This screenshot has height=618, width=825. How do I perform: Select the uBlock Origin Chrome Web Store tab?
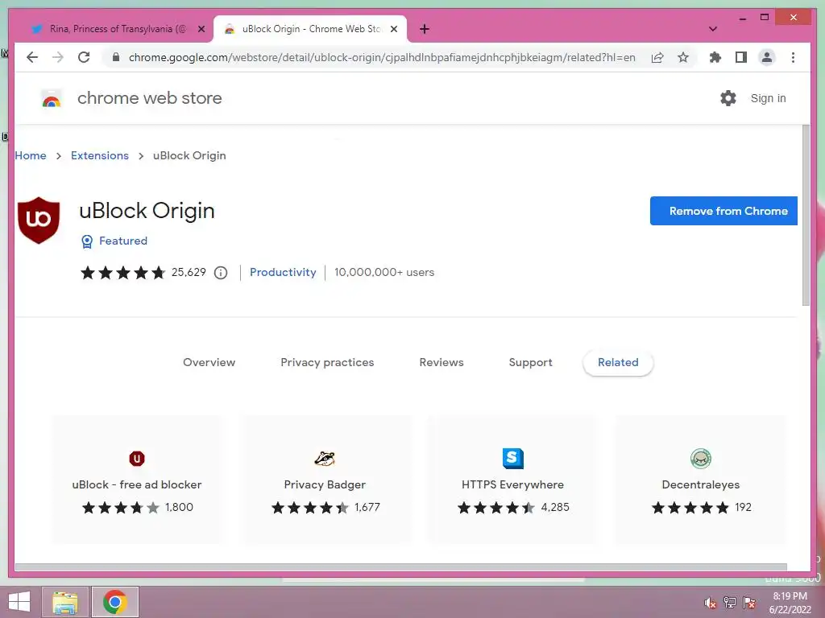309,29
